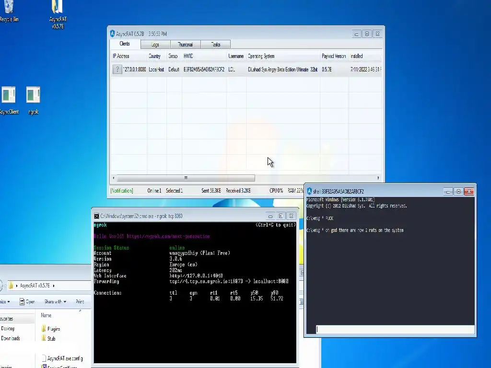
Task: Open the Organize dropdown in Explorer
Action: tap(5, 302)
